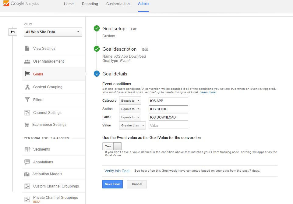
Task: Click the Google Analytics logo icon
Action: tap(6, 4)
